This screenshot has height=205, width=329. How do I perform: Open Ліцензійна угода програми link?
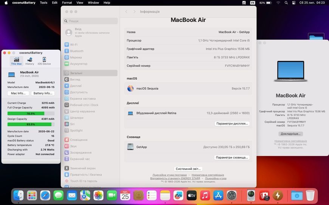point(169,175)
